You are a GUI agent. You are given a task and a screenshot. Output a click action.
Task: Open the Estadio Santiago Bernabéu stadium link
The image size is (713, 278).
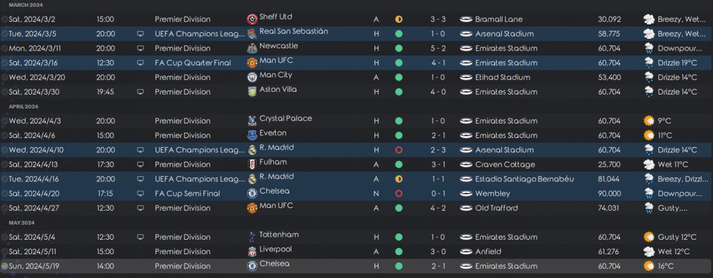(524, 179)
